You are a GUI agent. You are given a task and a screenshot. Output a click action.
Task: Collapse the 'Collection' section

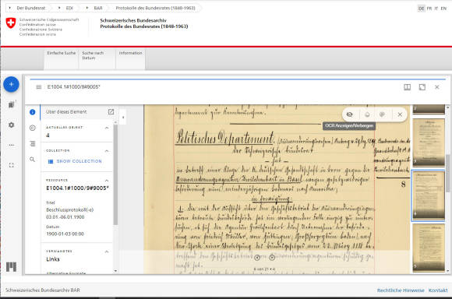[107, 151]
